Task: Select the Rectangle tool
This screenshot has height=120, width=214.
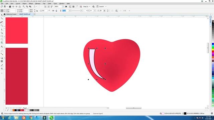Action: pos(2,36)
